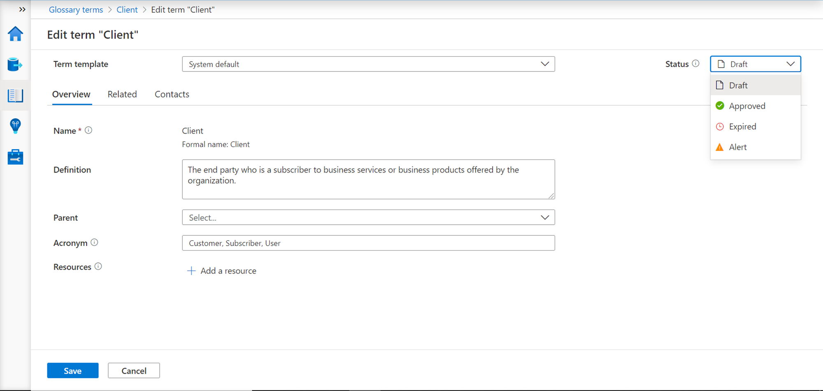Open the Home icon in sidebar
Viewport: 823px width, 391px height.
point(15,34)
